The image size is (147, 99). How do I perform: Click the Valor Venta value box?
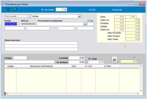tap(133, 39)
